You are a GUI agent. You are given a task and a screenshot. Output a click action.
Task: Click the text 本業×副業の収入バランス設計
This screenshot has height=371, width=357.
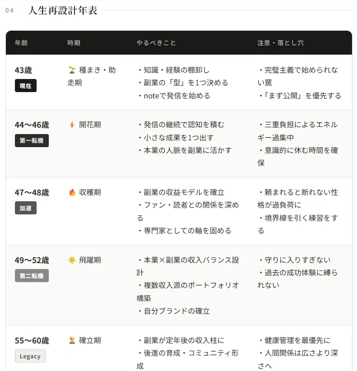click(x=188, y=266)
